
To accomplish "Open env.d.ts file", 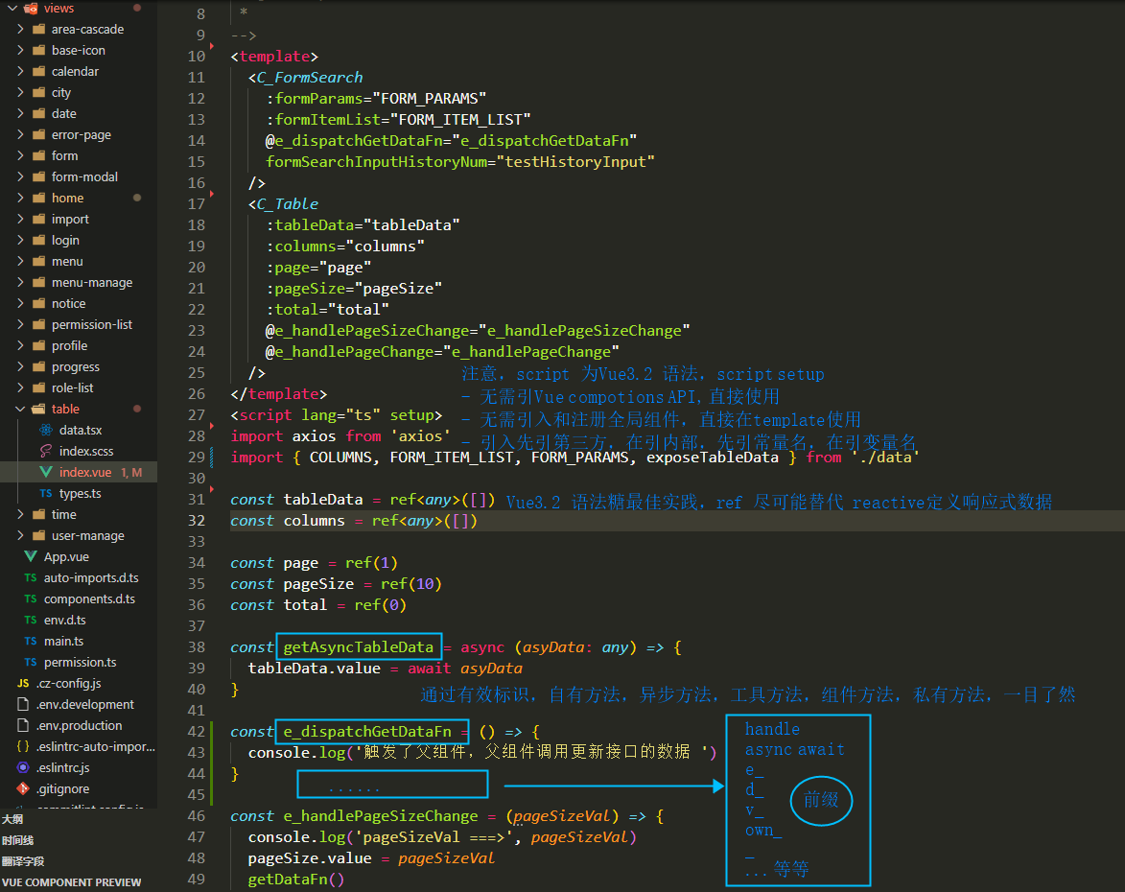I will click(64, 620).
